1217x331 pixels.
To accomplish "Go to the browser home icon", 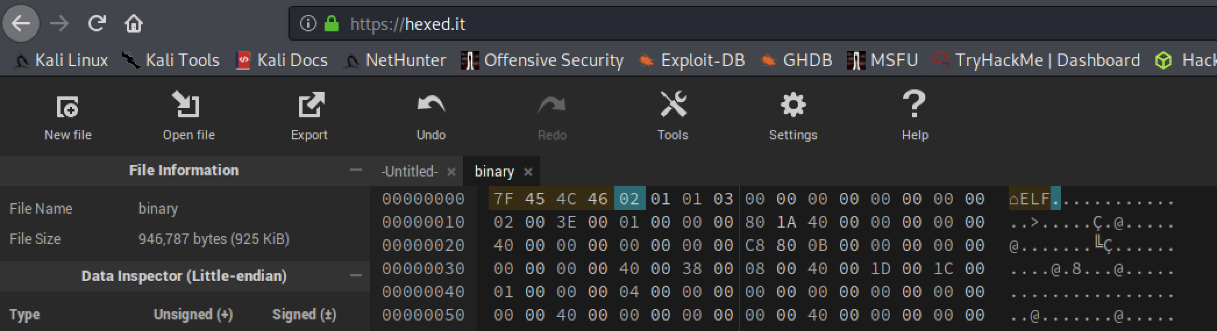I will 134,24.
